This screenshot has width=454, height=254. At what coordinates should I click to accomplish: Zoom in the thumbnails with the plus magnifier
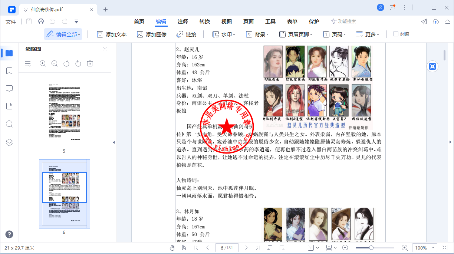coord(43,64)
